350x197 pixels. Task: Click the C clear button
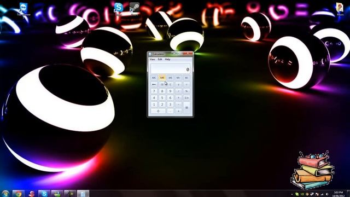pyautogui.click(x=170, y=84)
